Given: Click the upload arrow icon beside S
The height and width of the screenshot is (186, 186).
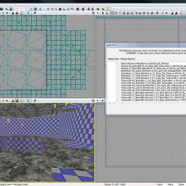Looking at the screenshot, I should 107,13.
